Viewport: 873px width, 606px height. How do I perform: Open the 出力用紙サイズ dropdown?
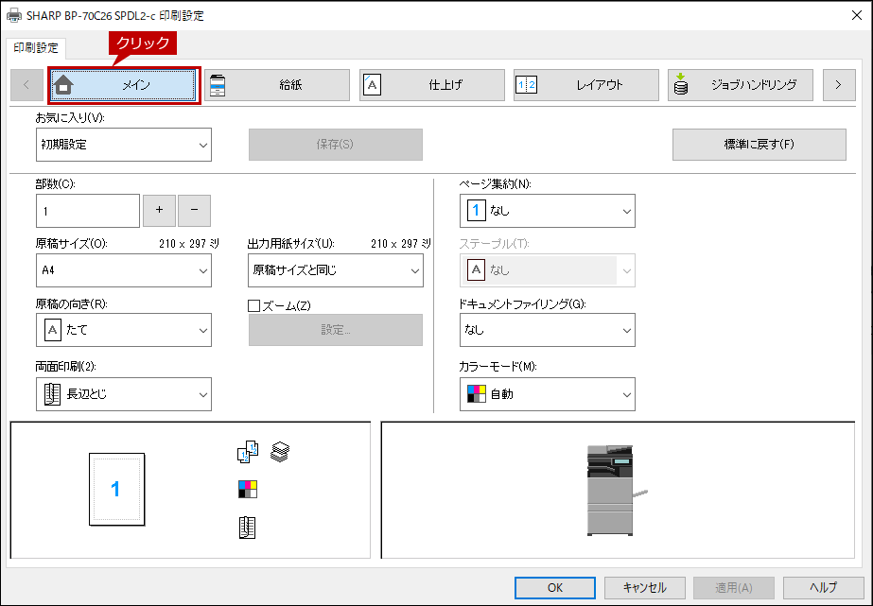pyautogui.click(x=336, y=270)
